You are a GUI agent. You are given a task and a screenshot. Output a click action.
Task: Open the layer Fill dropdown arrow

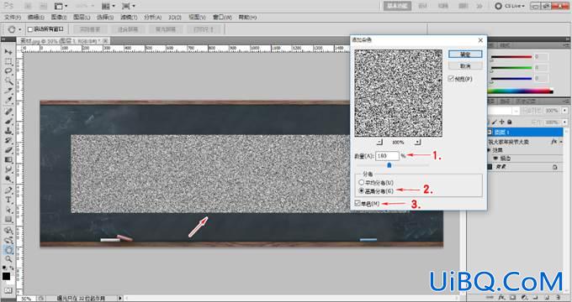point(565,122)
